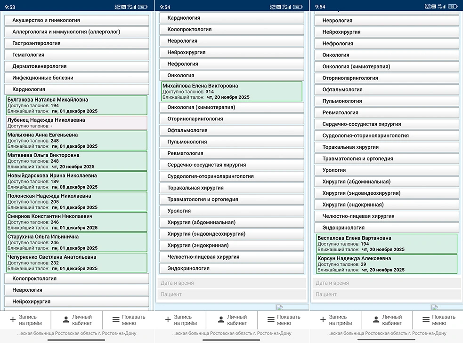
Task: Expand the Гастроэнтерология specialty
Action: click(x=77, y=43)
